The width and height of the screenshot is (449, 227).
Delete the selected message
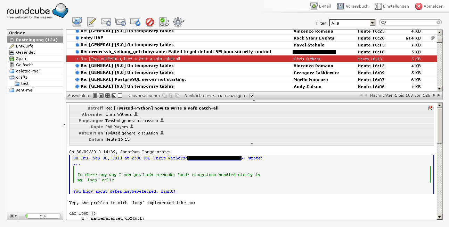(149, 22)
